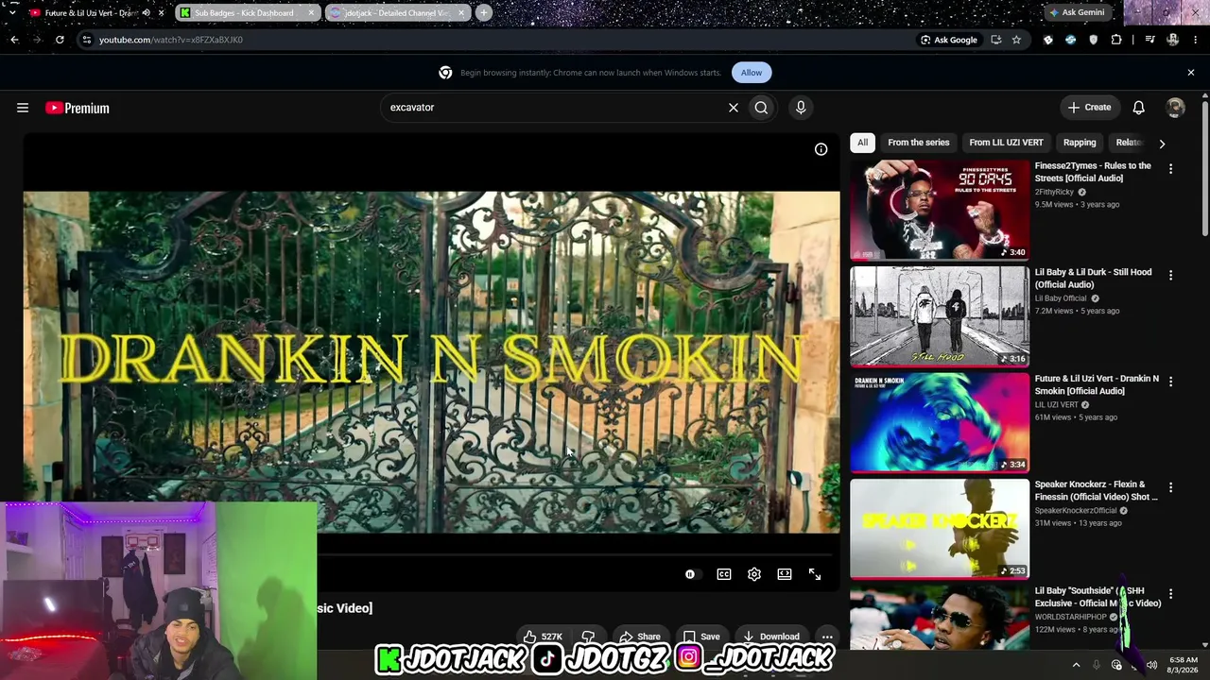
Task: Dislike the video
Action: click(588, 637)
